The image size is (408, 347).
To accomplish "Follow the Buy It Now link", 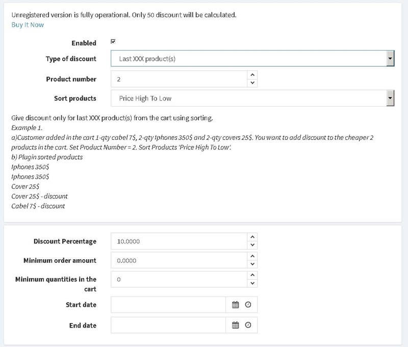I will coord(28,24).
